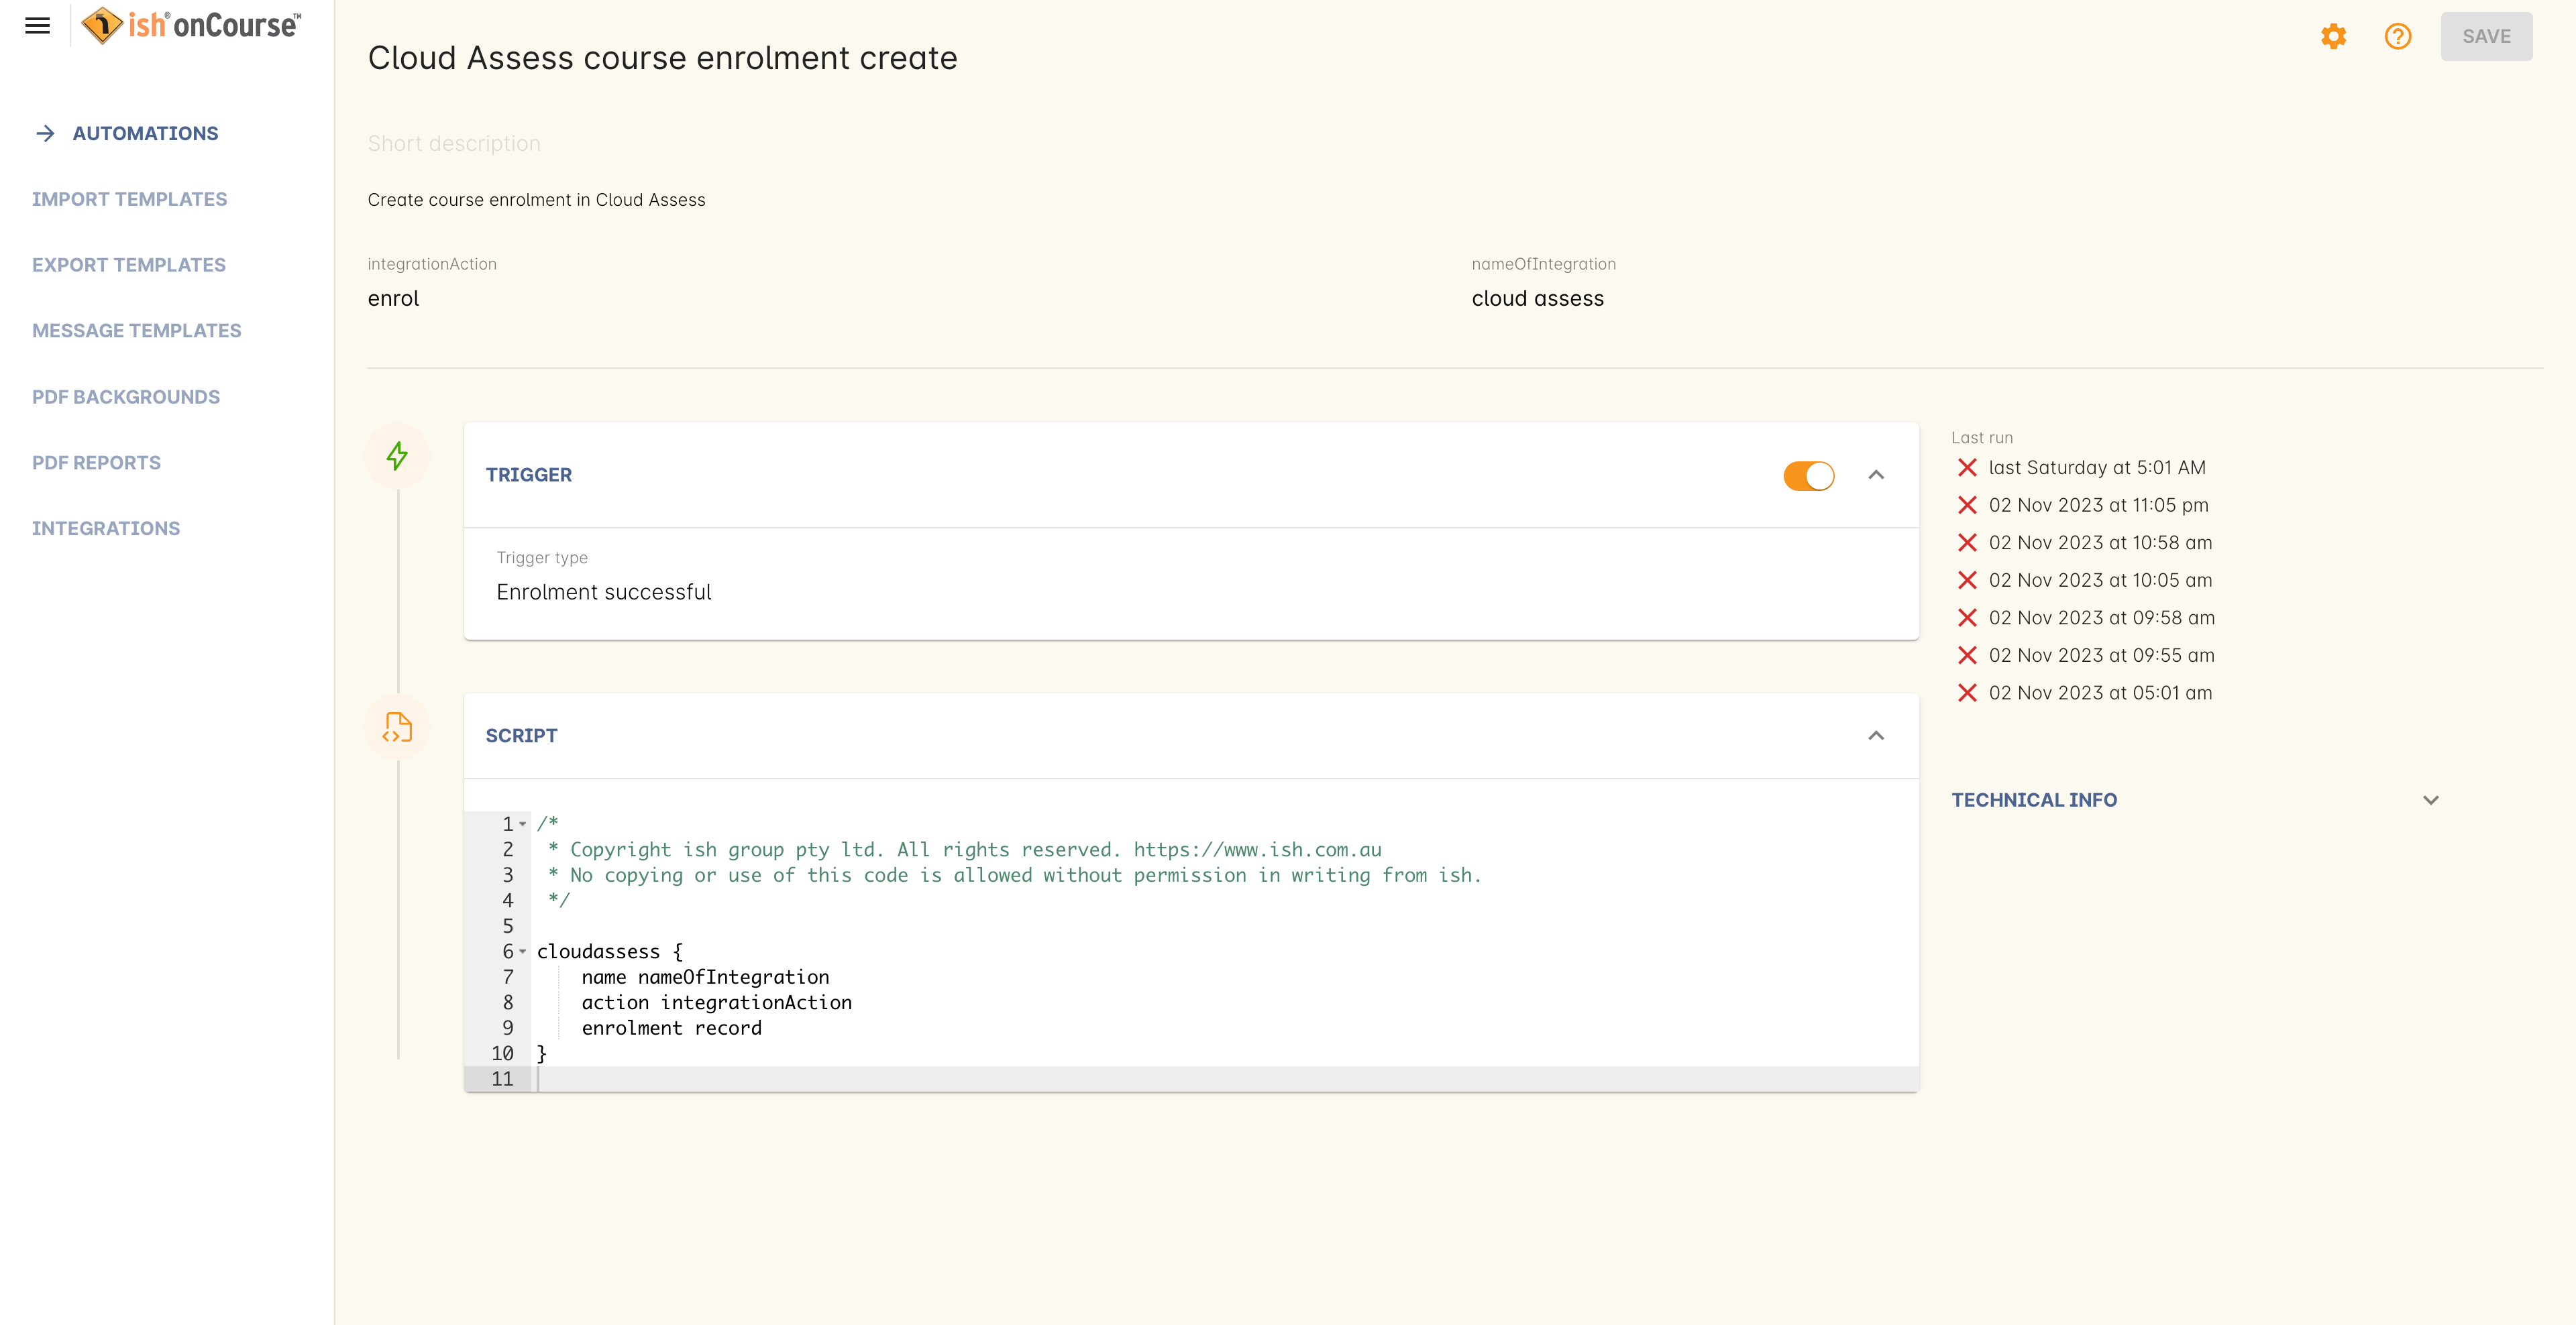Click the description text 'Create course enrolment in Cloud Assess'

[x=536, y=200]
